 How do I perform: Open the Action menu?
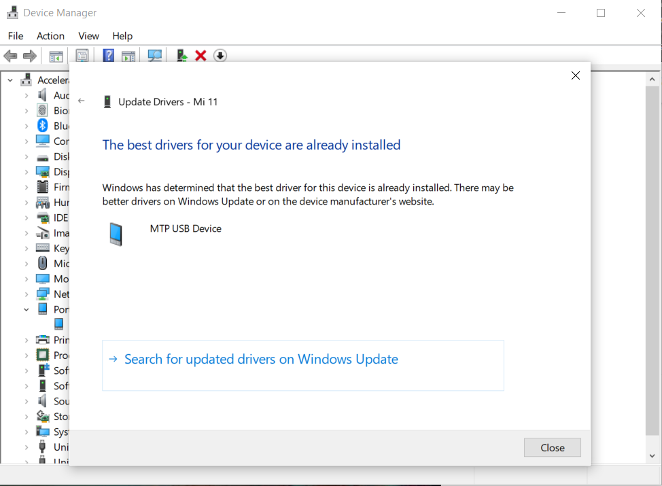[x=51, y=36]
